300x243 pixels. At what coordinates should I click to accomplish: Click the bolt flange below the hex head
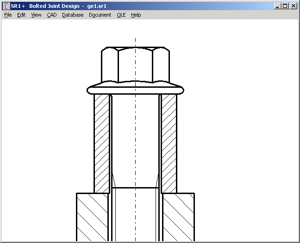[135, 90]
